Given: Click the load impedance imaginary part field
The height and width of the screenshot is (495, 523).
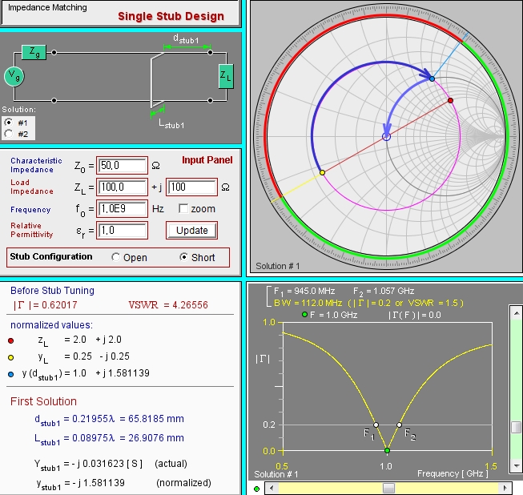Looking at the screenshot, I should tap(191, 187).
